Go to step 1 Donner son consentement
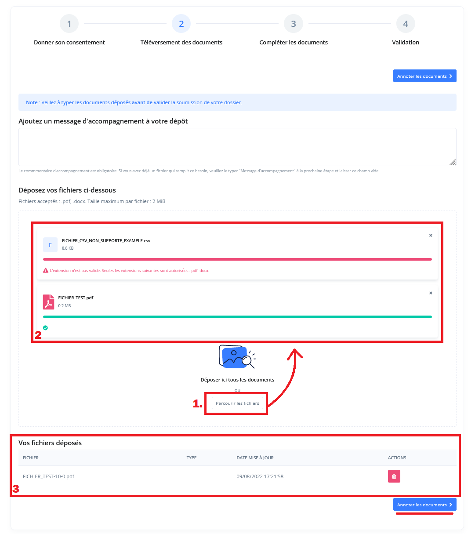 coord(69,24)
